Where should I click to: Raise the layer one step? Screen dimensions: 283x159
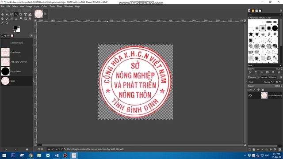tap(258, 149)
